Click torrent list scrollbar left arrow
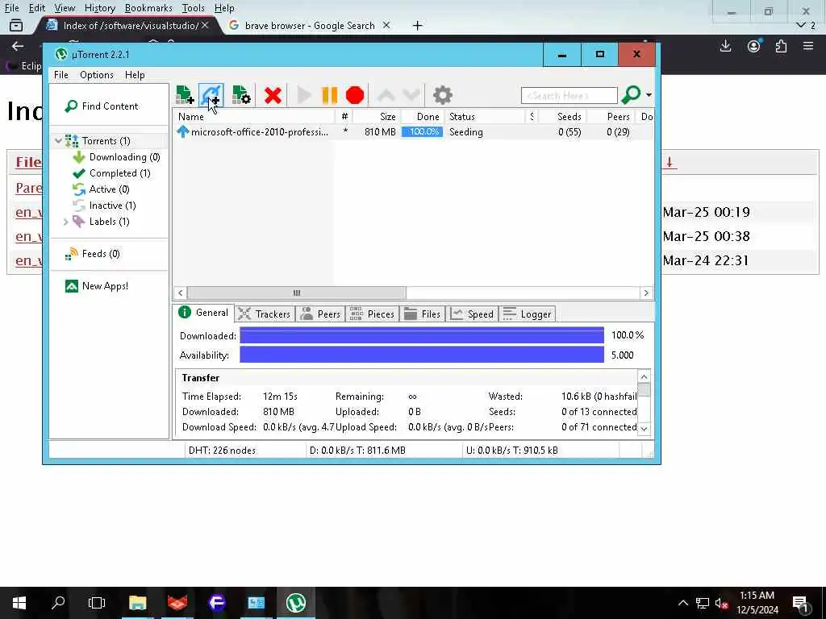Image resolution: width=826 pixels, height=619 pixels. click(x=180, y=293)
